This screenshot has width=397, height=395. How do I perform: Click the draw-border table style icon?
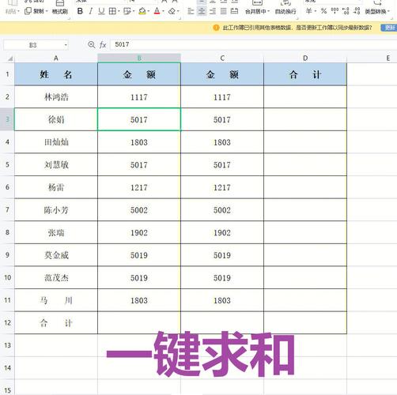127,11
